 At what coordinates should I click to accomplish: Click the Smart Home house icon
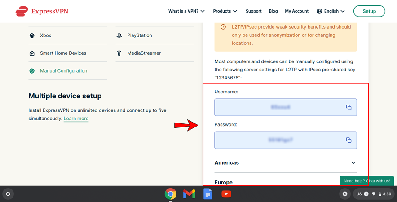[32, 53]
